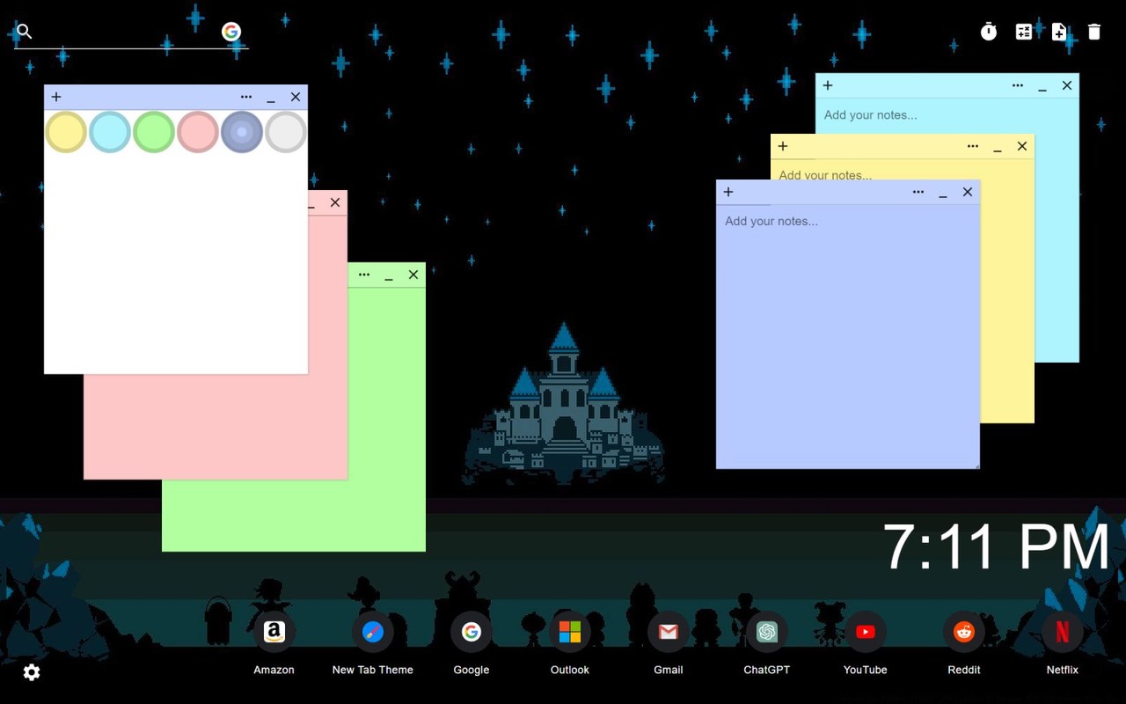
Task: Open the stopwatch timer tool
Action: click(989, 32)
